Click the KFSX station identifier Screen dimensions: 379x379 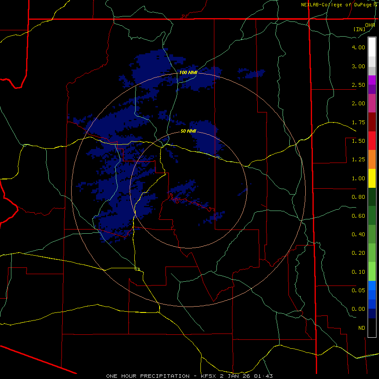tap(209, 376)
